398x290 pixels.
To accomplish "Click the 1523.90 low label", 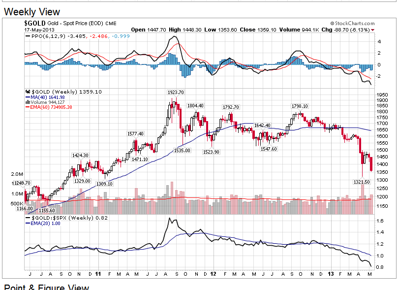I will coord(211,152).
